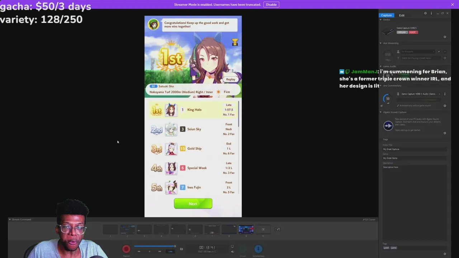
Task: Click the playback timeline slider
Action: pyautogui.click(x=155, y=246)
